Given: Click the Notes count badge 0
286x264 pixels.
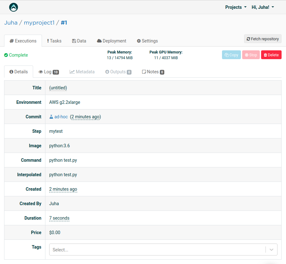Looking at the screenshot, I should (162, 72).
